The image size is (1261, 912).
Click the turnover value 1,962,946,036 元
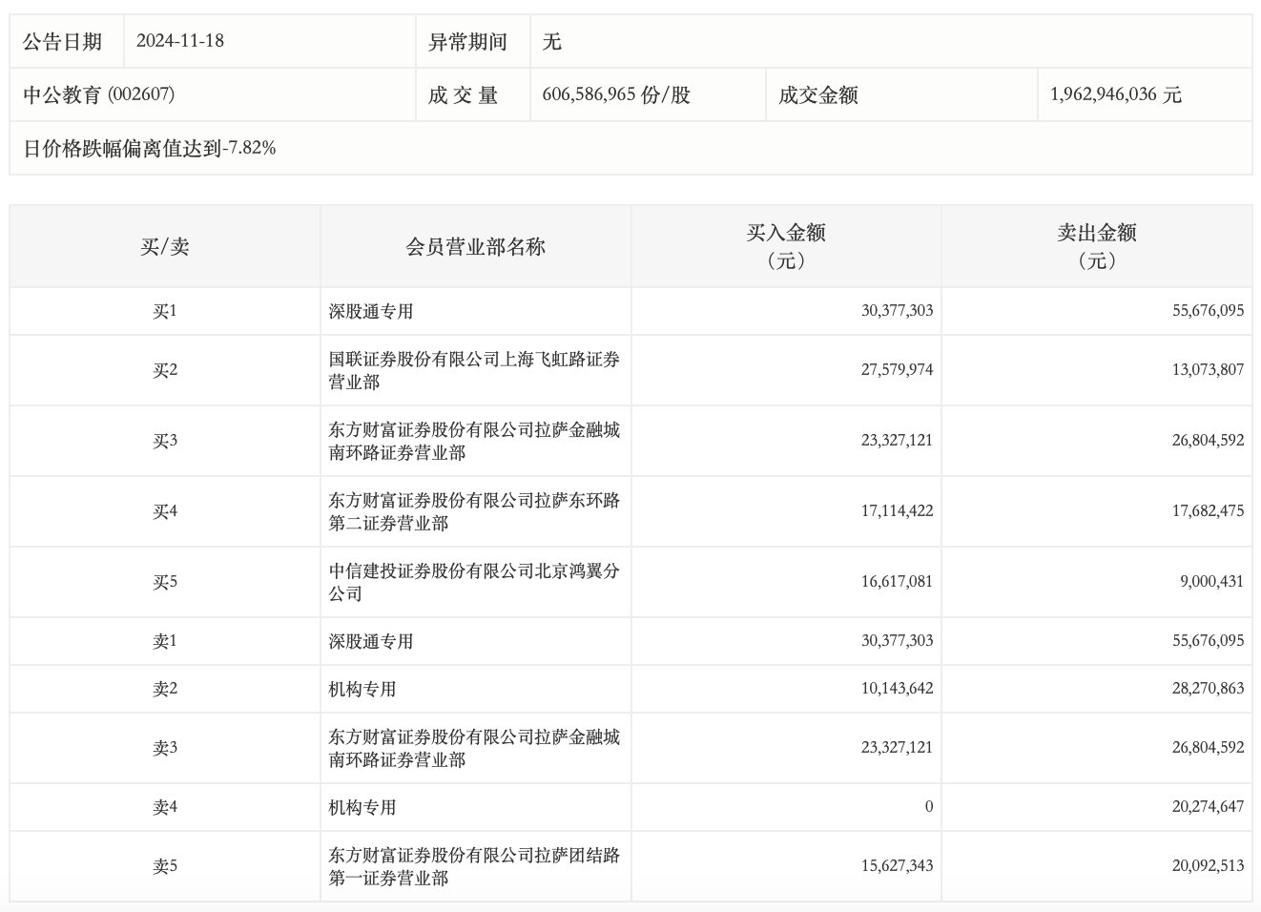pos(1115,94)
